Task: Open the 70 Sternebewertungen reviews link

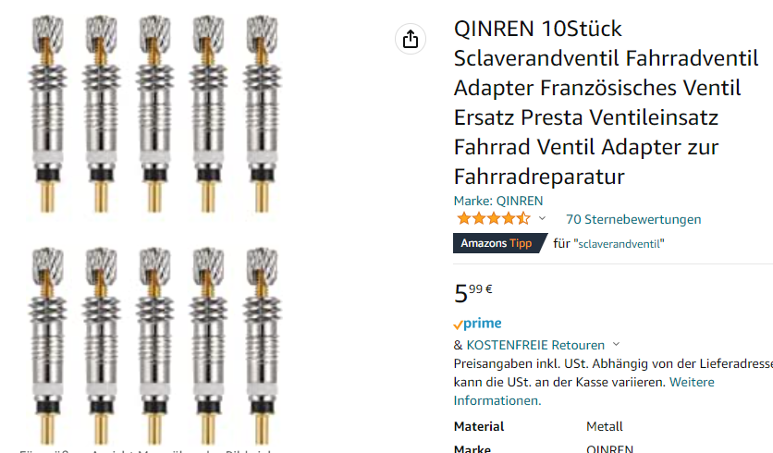Action: pos(633,219)
